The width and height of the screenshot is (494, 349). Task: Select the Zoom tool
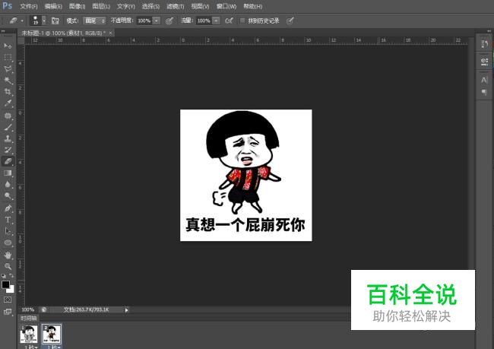[8, 266]
